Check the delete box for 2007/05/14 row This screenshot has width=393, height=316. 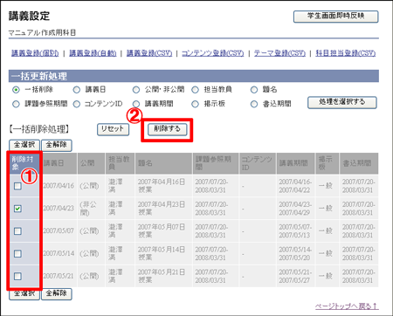(17, 253)
